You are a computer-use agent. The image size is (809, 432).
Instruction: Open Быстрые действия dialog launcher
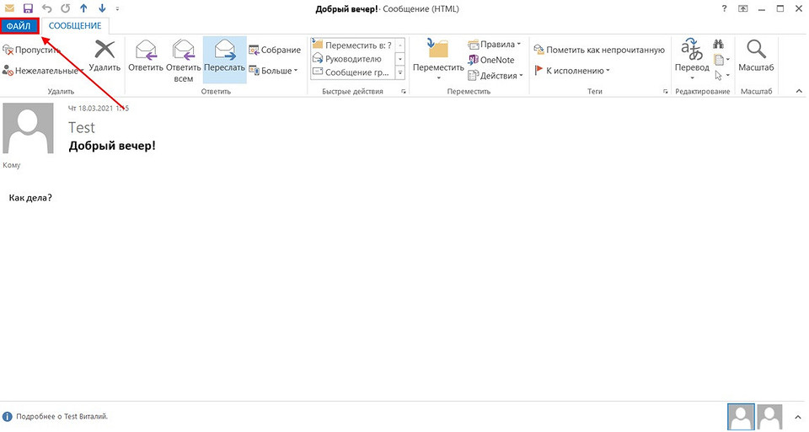tap(404, 91)
